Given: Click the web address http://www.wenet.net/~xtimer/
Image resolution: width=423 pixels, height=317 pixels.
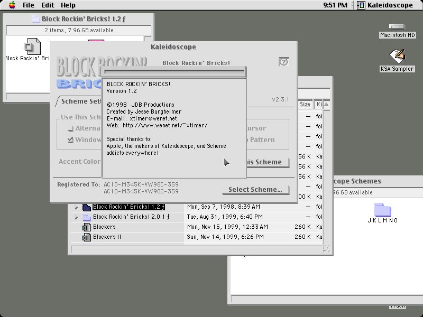Looking at the screenshot, I should [x=165, y=125].
